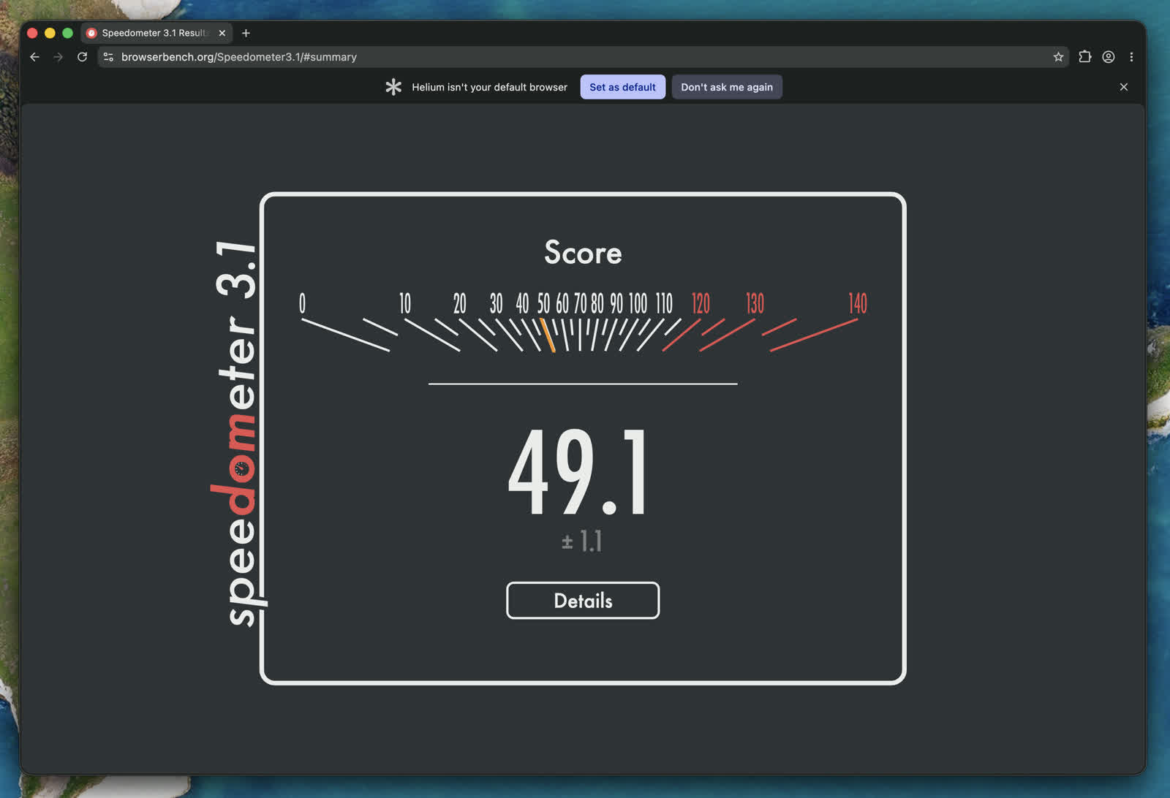
Task: Open the user profile icon
Action: point(1109,57)
